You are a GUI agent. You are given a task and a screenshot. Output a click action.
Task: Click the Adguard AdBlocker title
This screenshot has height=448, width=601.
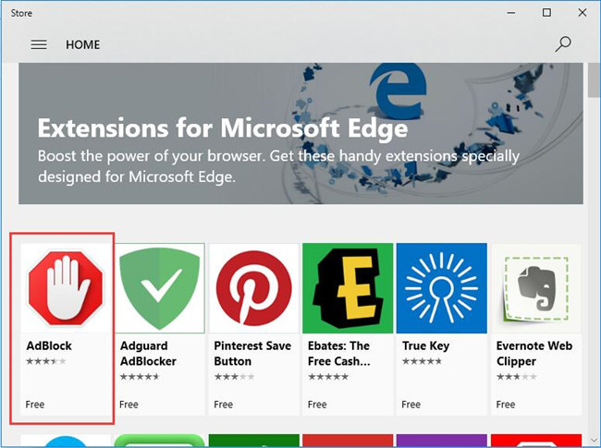point(148,354)
